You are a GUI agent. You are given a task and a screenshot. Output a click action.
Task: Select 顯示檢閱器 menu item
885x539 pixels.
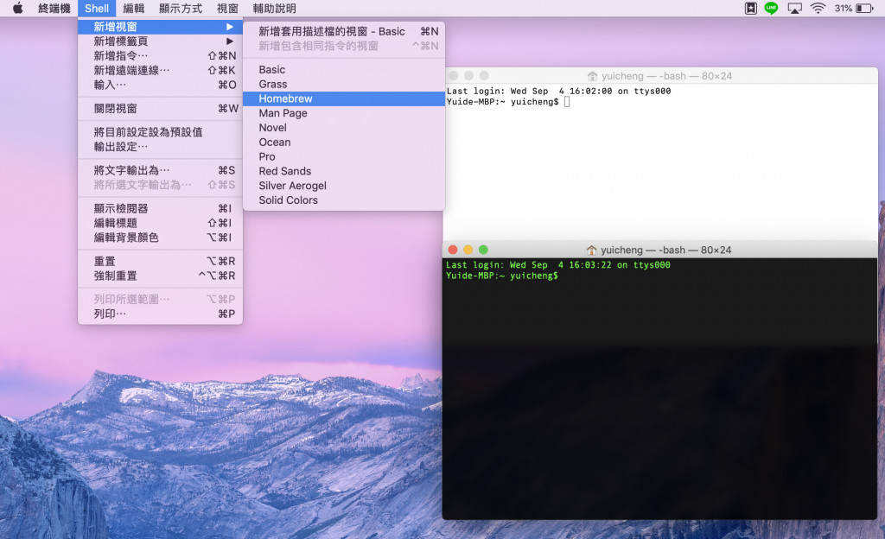point(160,209)
